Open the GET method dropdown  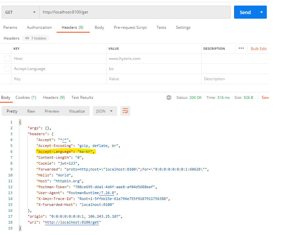pyautogui.click(x=21, y=12)
